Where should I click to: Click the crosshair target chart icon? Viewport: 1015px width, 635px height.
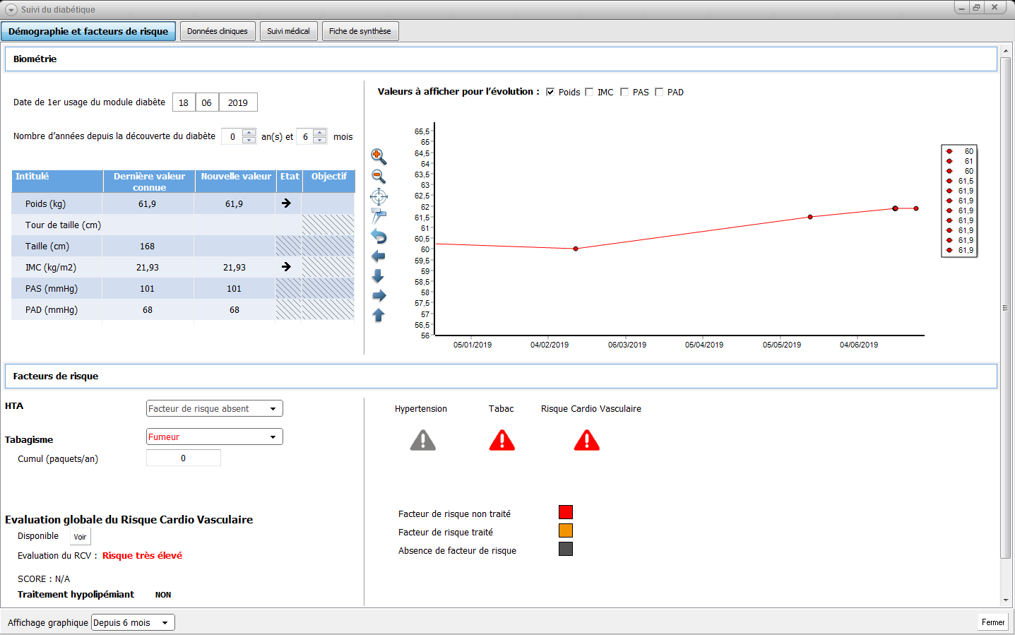coord(379,197)
